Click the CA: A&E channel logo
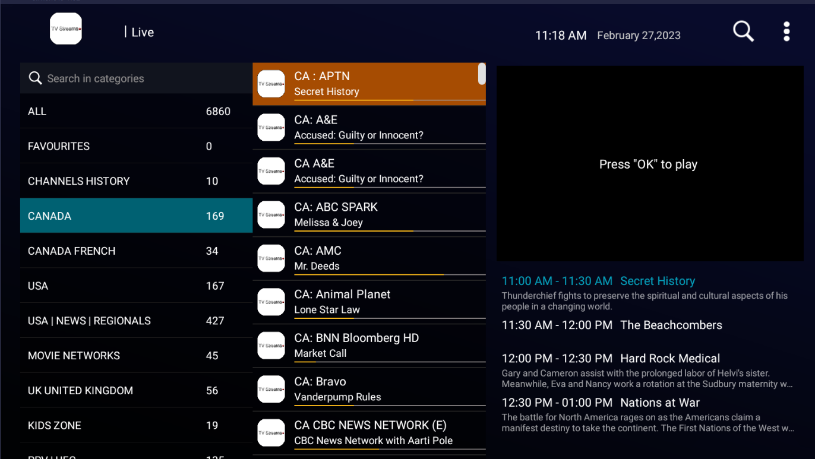 [271, 128]
